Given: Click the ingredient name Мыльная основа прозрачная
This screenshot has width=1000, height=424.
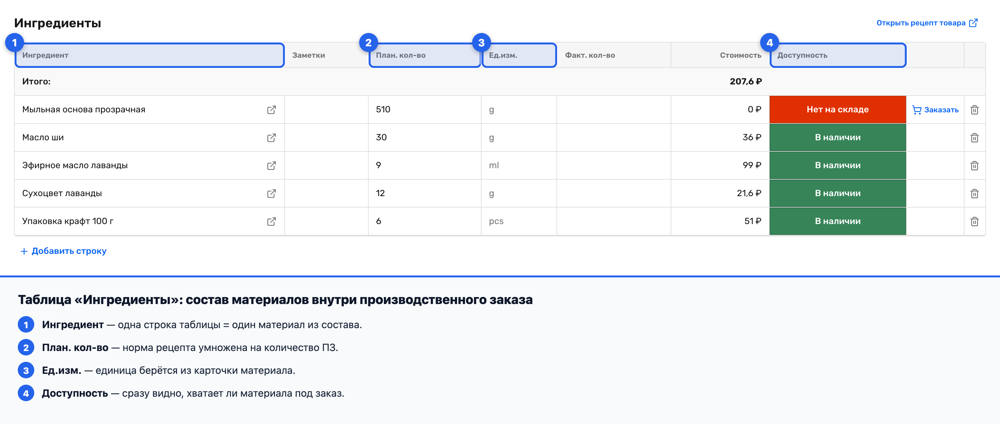Looking at the screenshot, I should click(83, 109).
